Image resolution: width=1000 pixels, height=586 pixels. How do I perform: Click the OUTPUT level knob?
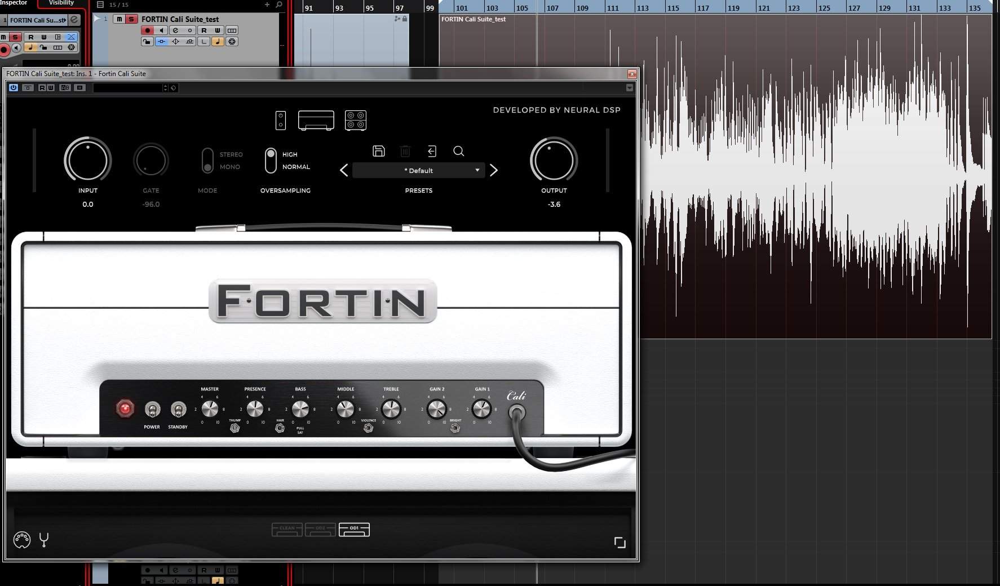(x=554, y=160)
